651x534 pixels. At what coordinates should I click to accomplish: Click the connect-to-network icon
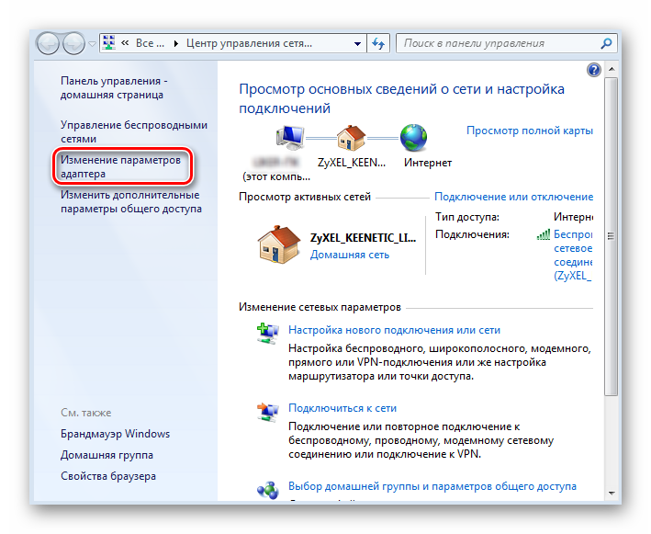[268, 412]
